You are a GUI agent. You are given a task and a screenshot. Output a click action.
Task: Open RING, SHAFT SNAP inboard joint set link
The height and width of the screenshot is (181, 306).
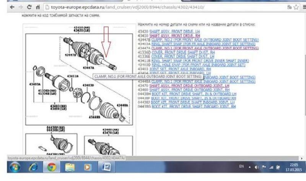[x=203, y=44]
